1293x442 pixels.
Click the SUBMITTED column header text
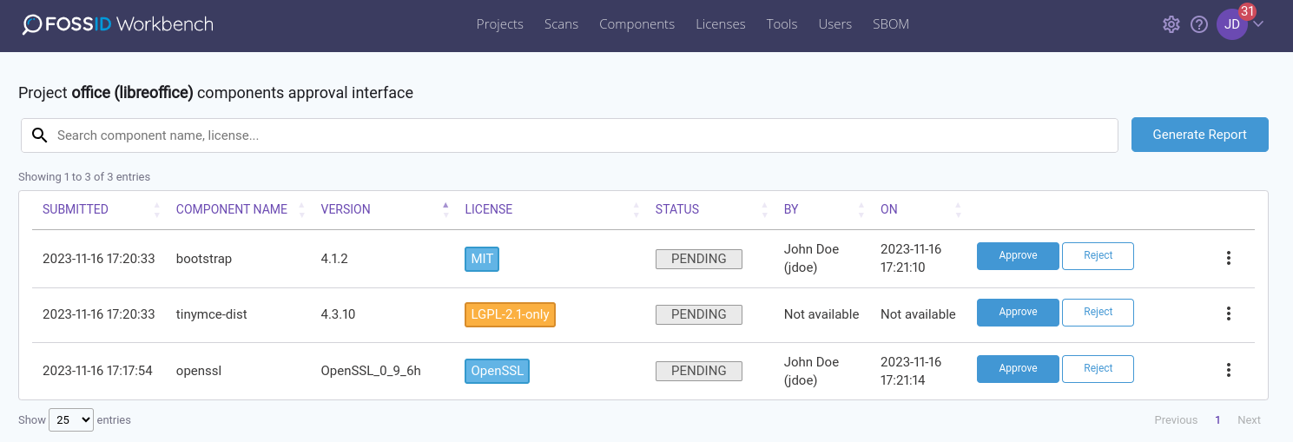click(x=76, y=209)
